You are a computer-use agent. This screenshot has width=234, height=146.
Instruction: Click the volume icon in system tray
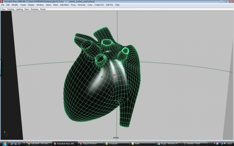coord(225,144)
